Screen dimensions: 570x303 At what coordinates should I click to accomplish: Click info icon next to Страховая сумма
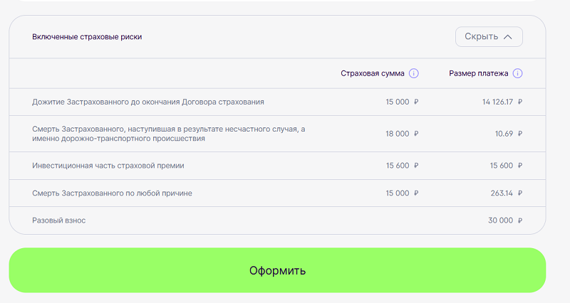click(414, 73)
